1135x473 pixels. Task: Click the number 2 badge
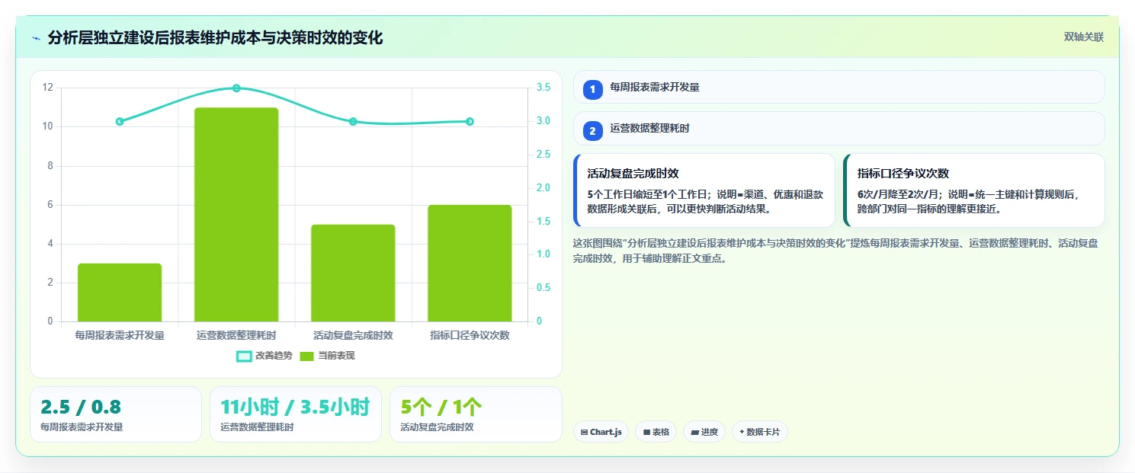593,131
